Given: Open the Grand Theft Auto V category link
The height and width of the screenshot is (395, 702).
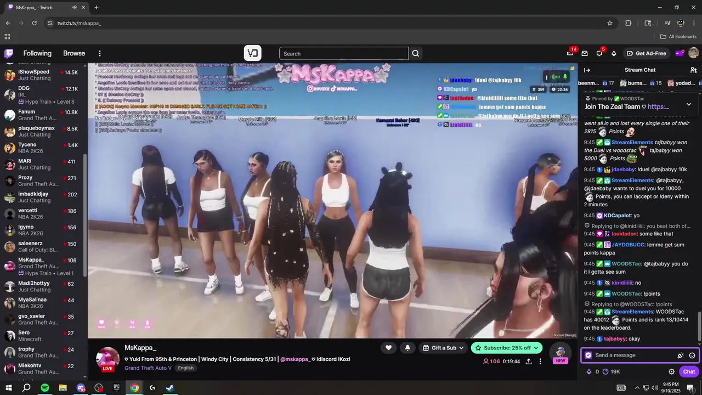Looking at the screenshot, I should tap(148, 368).
